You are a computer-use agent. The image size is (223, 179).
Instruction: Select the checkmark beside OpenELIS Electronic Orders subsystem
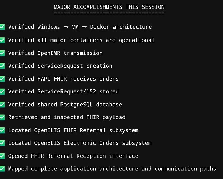click(x=2, y=143)
